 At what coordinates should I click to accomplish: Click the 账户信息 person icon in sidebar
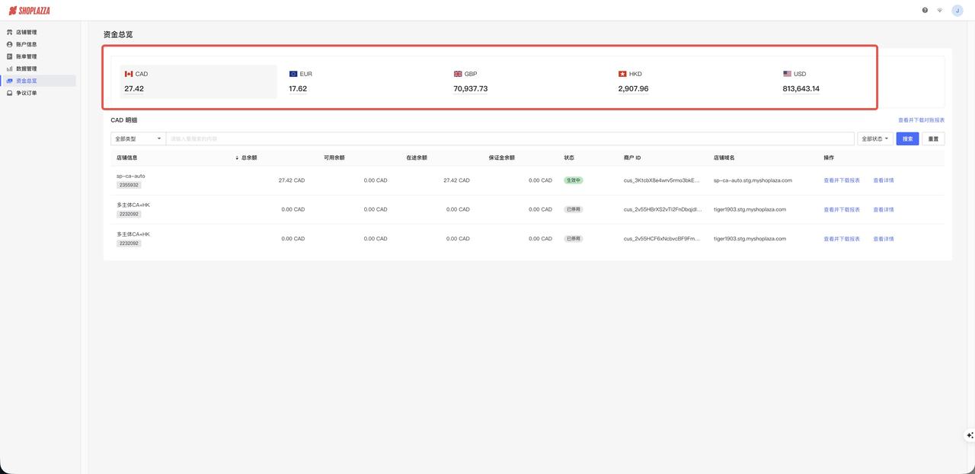click(x=10, y=44)
